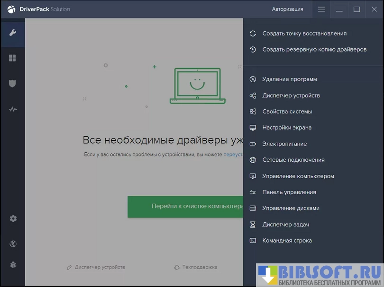This screenshot has height=287, width=384.
Task: Click the wrench drivers icon in sidebar
Action: pyautogui.click(x=13, y=33)
